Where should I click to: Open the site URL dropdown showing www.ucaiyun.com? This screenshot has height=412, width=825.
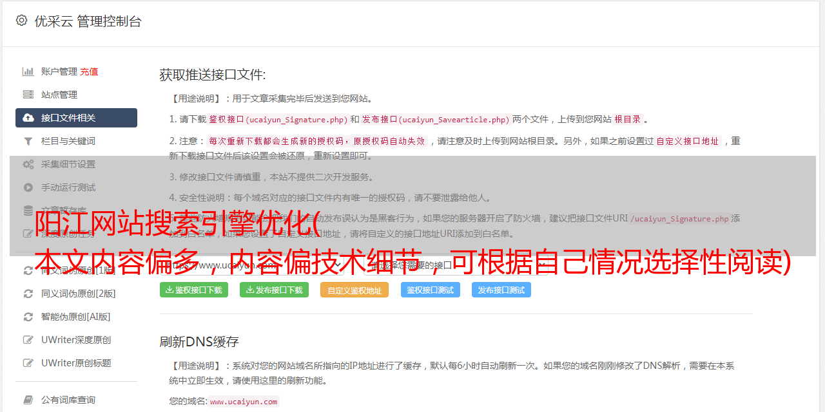252,265
